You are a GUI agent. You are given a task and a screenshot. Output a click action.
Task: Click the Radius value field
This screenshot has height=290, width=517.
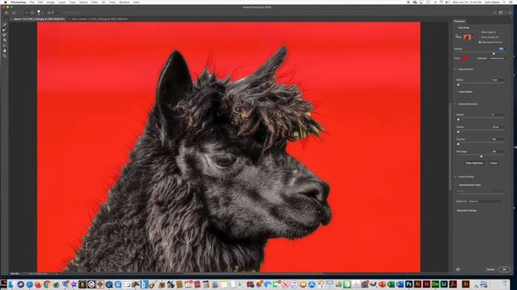tap(498, 80)
